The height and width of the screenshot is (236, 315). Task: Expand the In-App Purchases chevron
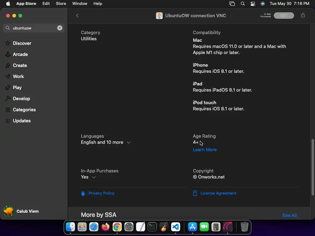pyautogui.click(x=94, y=177)
